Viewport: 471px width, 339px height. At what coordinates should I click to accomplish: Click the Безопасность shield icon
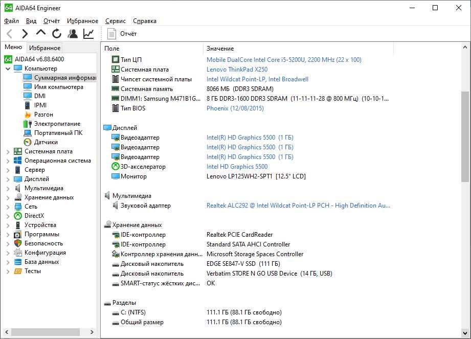[18, 243]
